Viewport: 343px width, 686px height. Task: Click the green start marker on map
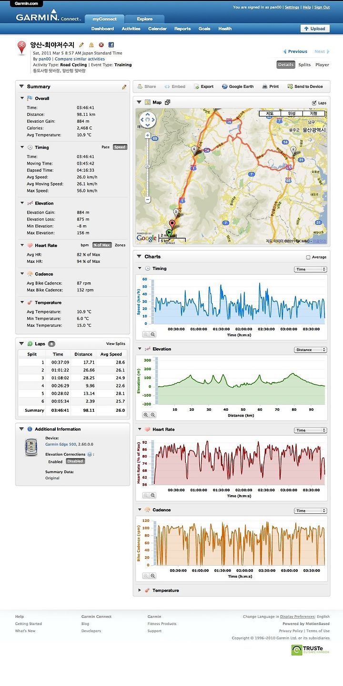pyautogui.click(x=169, y=234)
